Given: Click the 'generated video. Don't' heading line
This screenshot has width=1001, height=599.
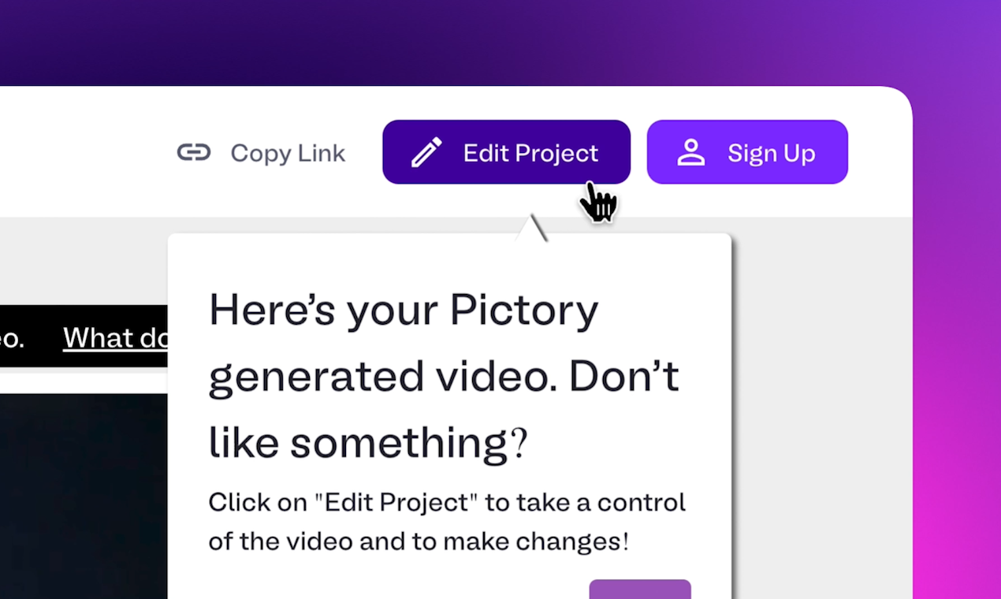Looking at the screenshot, I should coord(444,377).
